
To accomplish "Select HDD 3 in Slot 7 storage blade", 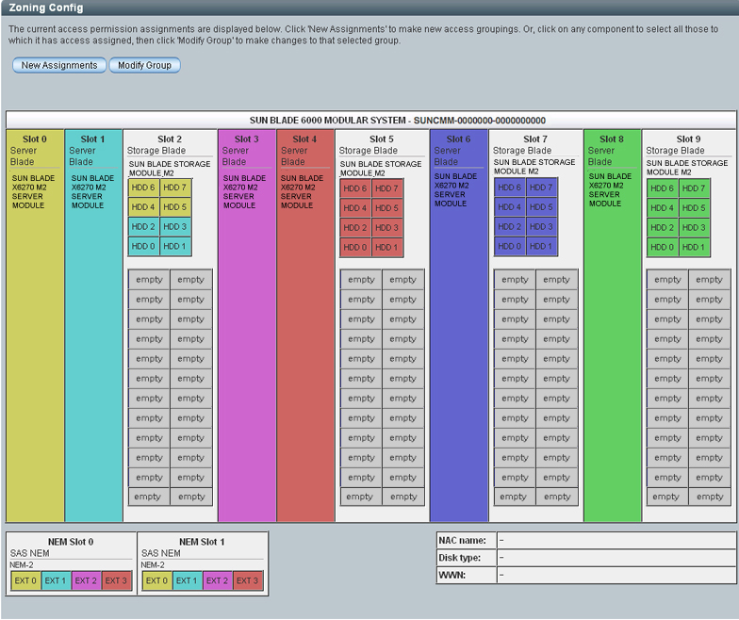I will [x=541, y=226].
